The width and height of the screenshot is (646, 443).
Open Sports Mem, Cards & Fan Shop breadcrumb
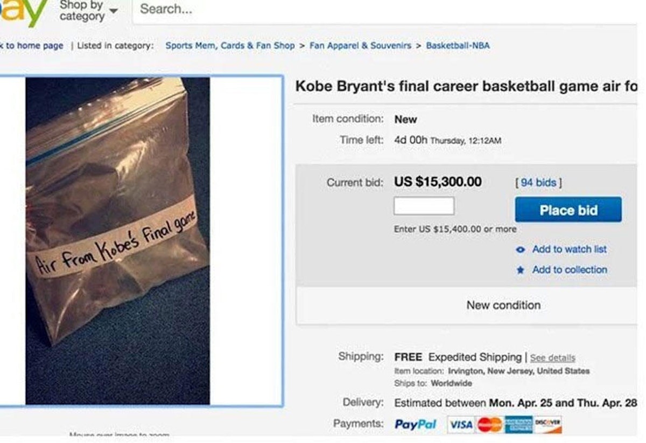(230, 46)
